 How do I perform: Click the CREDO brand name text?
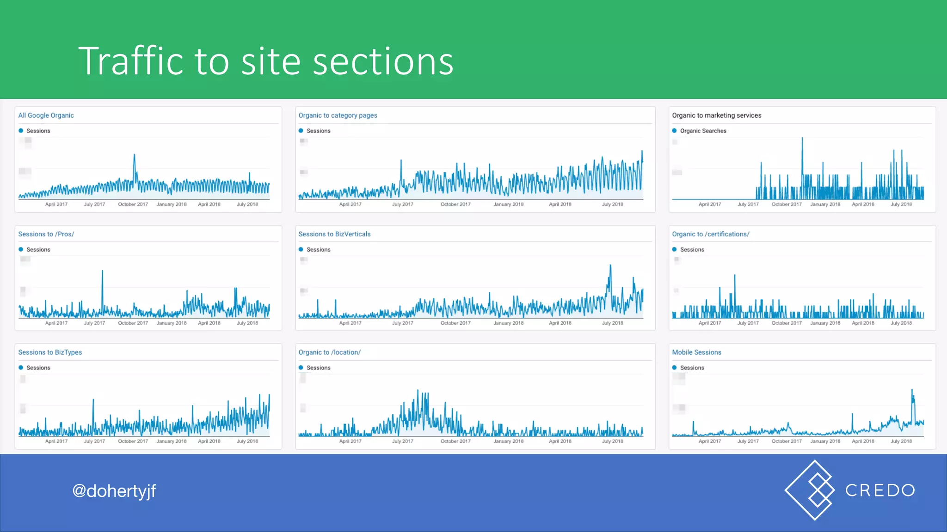pos(880,490)
